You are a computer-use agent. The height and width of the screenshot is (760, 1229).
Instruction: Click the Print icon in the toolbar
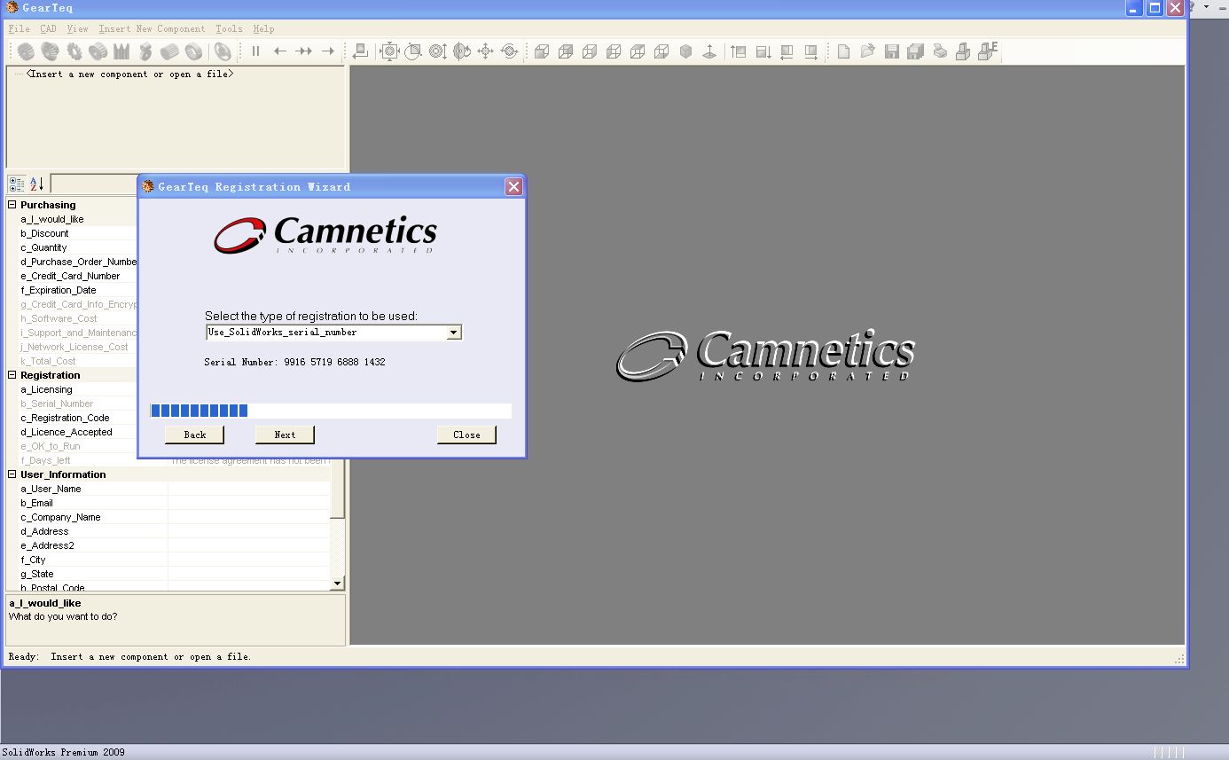(940, 51)
